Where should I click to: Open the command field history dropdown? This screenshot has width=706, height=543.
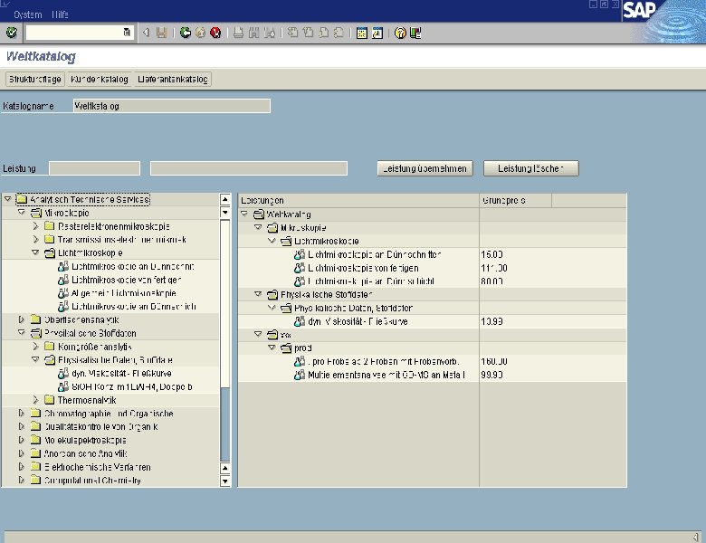click(127, 33)
